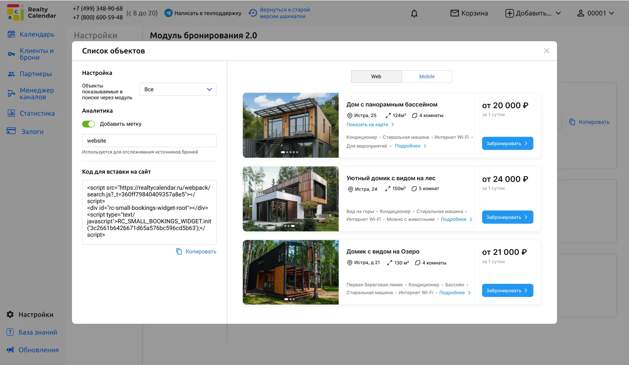This screenshot has height=365, width=629.
Task: Click the area arrows icon next to 124м²
Action: [388, 116]
